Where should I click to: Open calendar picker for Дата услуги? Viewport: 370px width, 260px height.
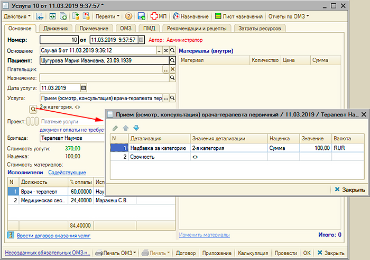[x=84, y=88]
